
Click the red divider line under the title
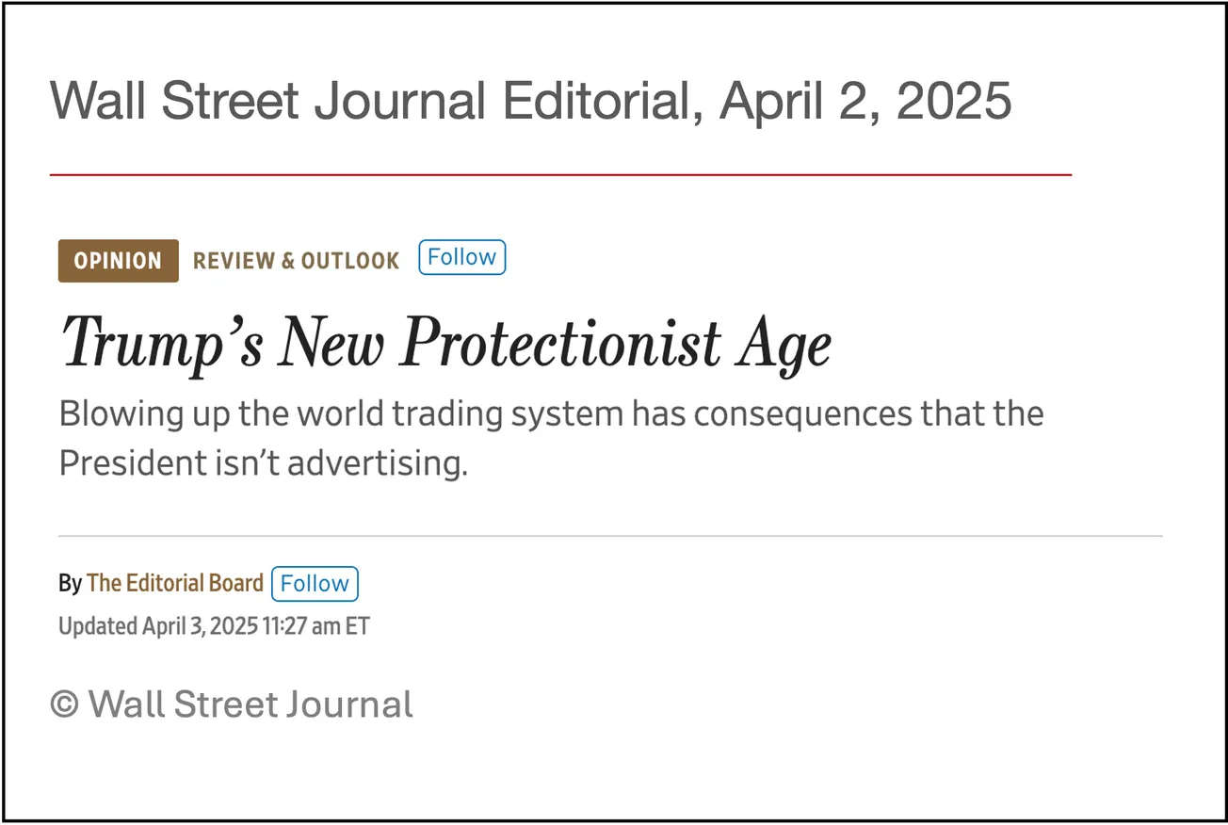tap(560, 173)
